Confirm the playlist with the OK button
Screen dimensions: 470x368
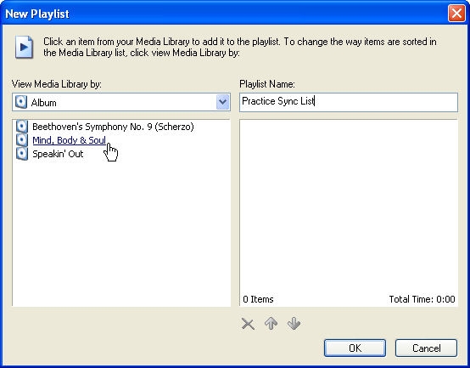355,348
